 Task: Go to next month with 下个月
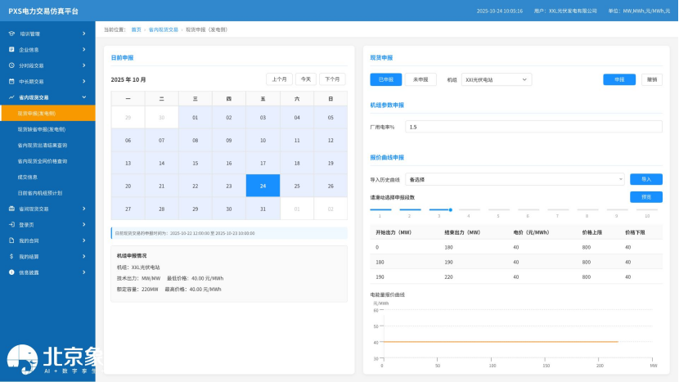click(x=331, y=79)
